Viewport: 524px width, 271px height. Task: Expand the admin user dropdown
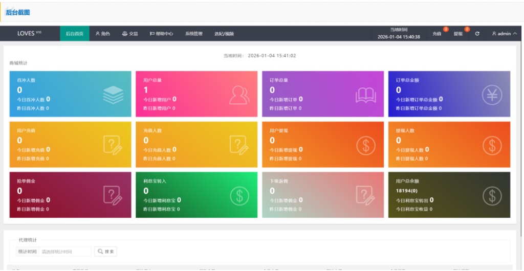504,34
